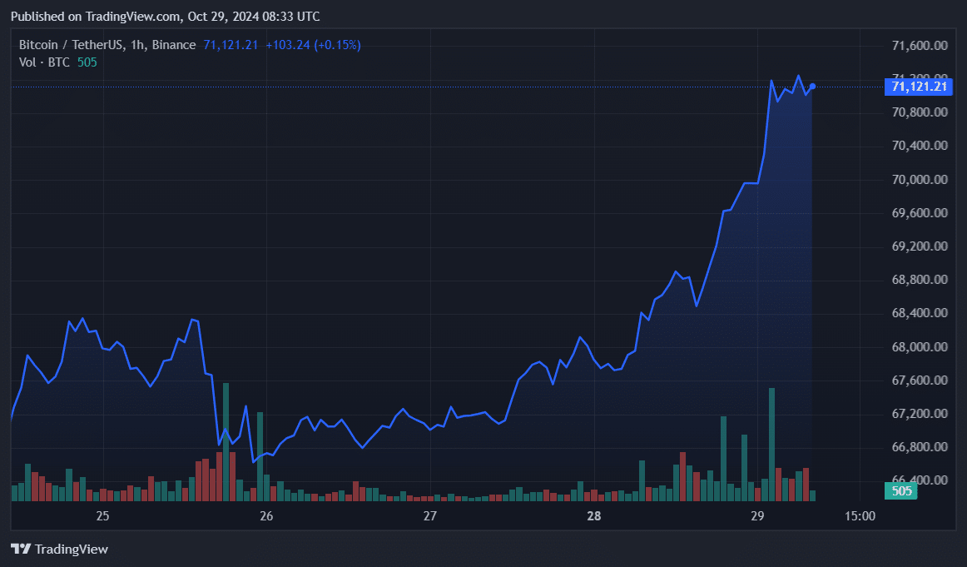This screenshot has height=567, width=967.
Task: Select the Binance exchange label
Action: click(x=176, y=44)
